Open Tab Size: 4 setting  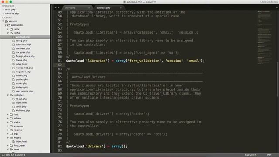pos(251,155)
